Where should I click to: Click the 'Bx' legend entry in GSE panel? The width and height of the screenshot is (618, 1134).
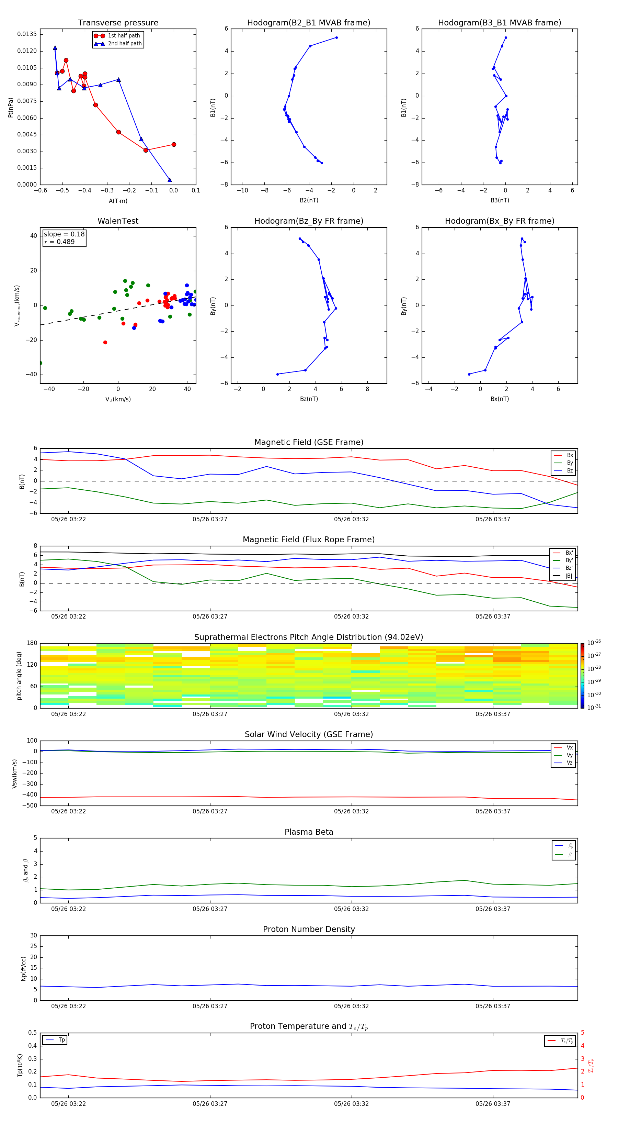[564, 455]
